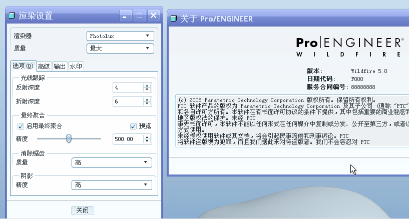Screen dimensions: 409x219
Task: Open the 消除锯齿 质量 dropdown
Action: point(112,162)
